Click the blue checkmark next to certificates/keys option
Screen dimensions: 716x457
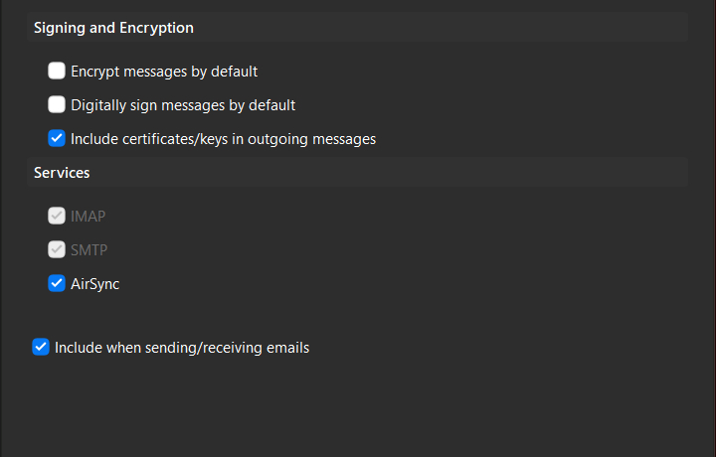pyautogui.click(x=57, y=139)
